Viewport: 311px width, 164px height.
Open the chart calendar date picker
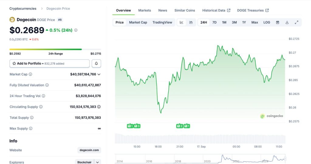[278, 23]
